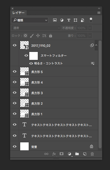Select the 背景 layer name
The width and height of the screenshot is (110, 170).
click(34, 147)
